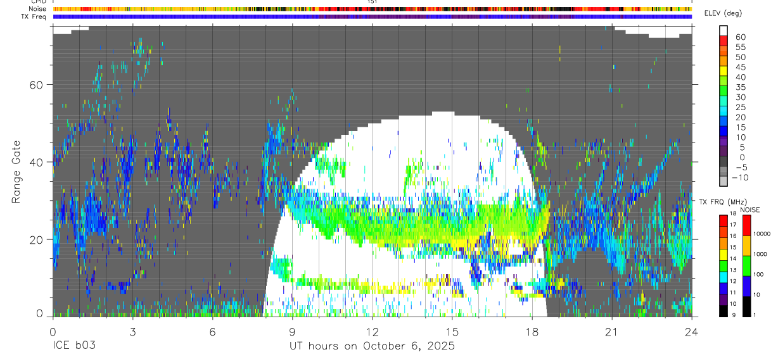The width and height of the screenshot is (778, 359).
Task: Select the green swatch in TX FRQ colorbar
Action: [724, 265]
